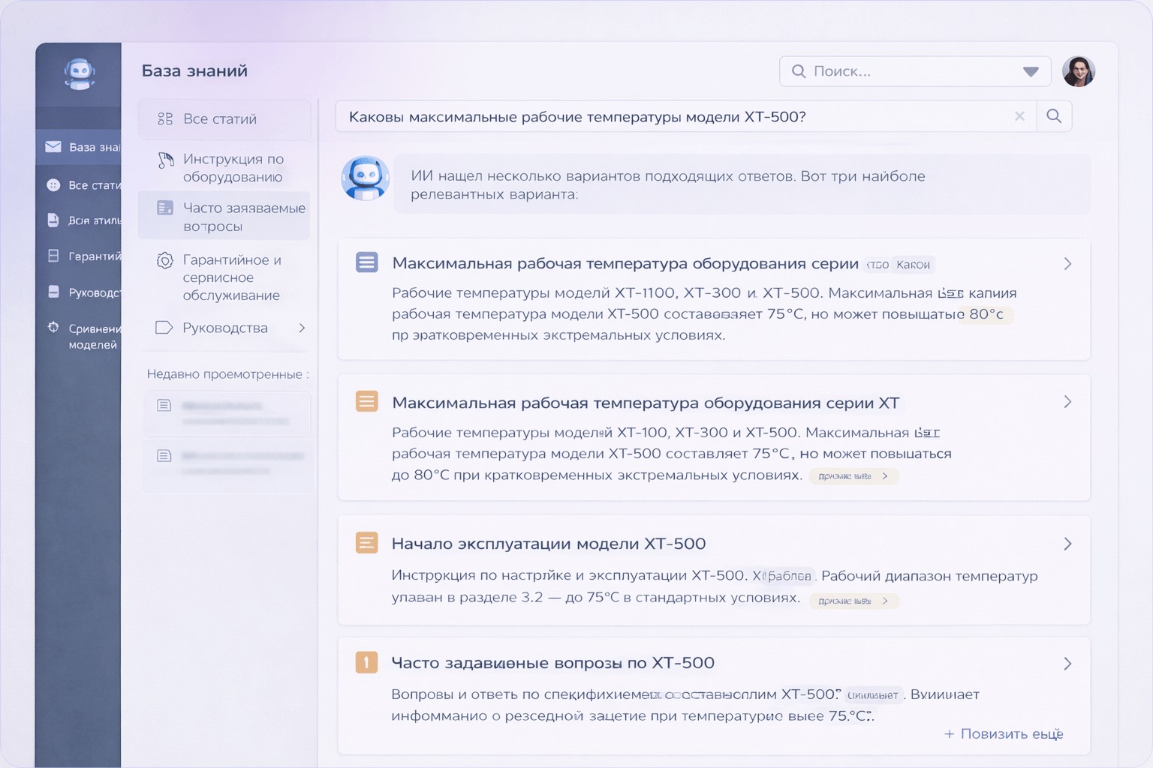
Task: Click the envelope icon for База знаний
Action: click(53, 147)
